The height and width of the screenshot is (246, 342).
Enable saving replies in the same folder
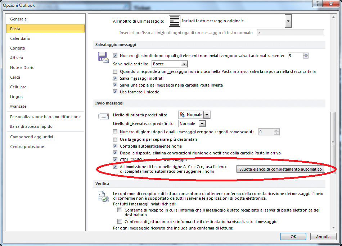[115, 71]
